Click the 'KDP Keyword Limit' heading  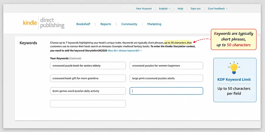pos(234,79)
